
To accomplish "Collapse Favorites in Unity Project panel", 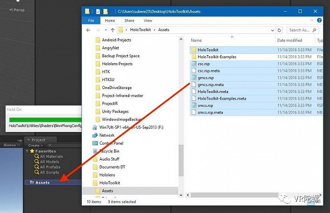I will (x=27, y=151).
